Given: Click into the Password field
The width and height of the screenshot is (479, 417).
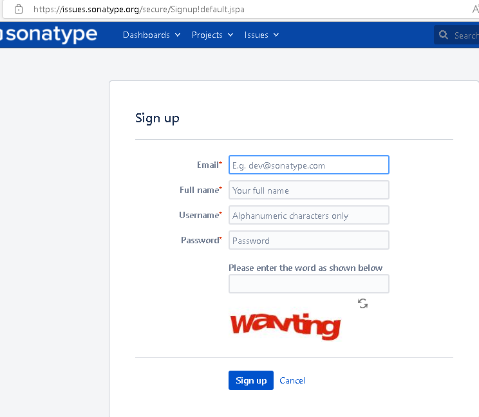Looking at the screenshot, I should click(x=309, y=241).
